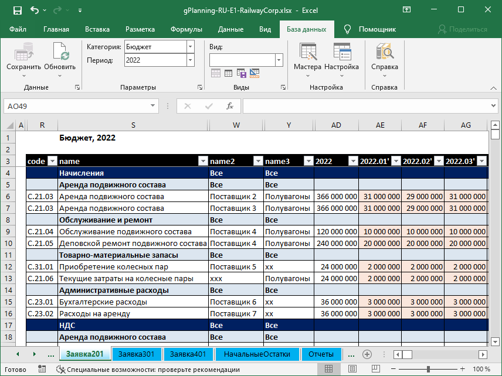Open the Настройка settings icon

[x=341, y=52]
